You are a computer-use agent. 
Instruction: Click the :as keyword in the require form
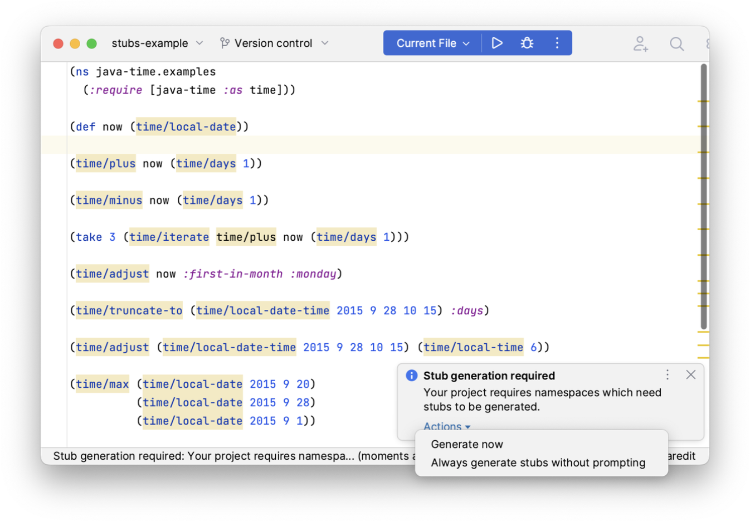pyautogui.click(x=233, y=90)
